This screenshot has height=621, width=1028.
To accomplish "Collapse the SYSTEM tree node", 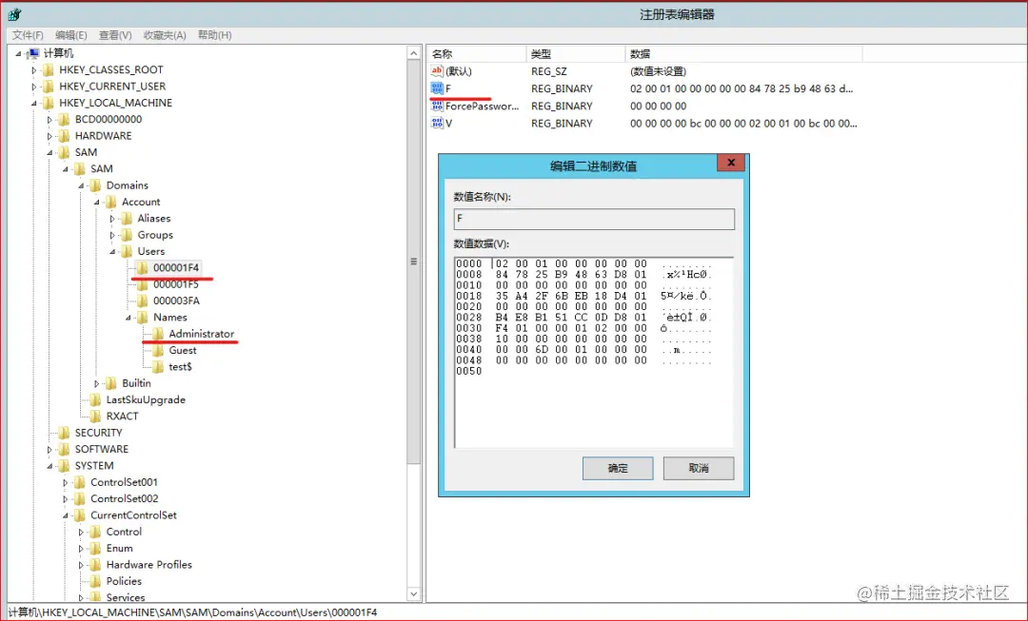I will (49, 466).
